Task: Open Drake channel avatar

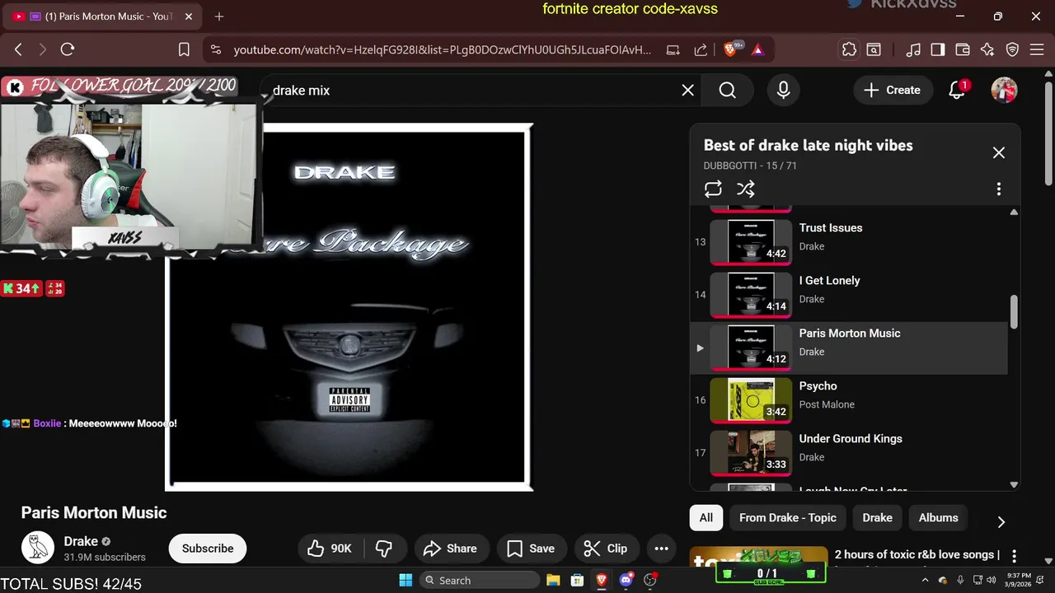Action: (38, 547)
